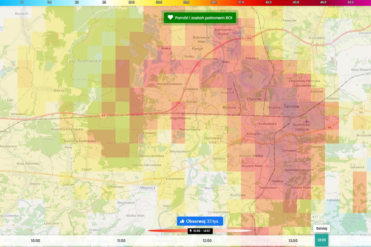Click the current 13:20 time marker
371x247 pixels.
(x=321, y=240)
